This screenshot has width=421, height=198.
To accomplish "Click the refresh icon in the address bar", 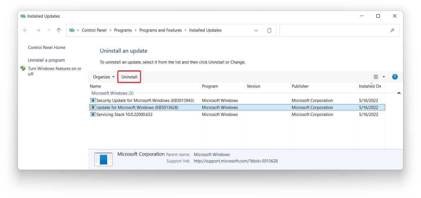I will [x=269, y=30].
